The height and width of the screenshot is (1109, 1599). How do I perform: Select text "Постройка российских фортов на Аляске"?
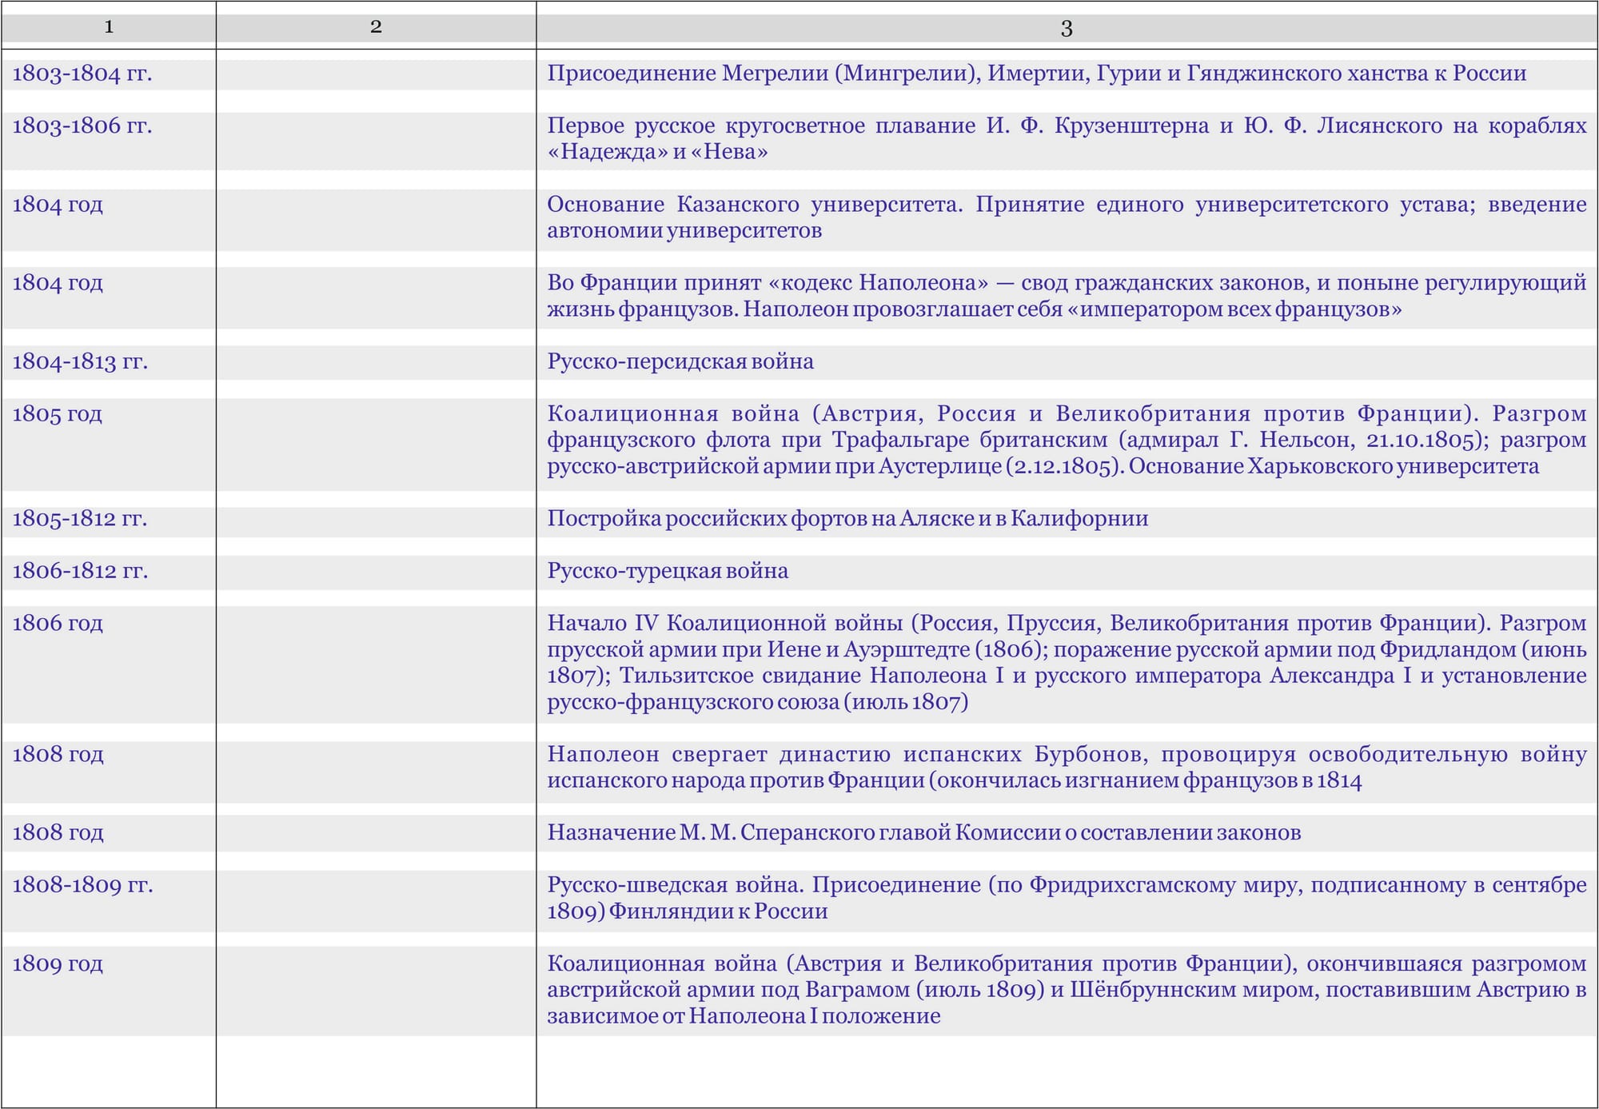(x=761, y=519)
